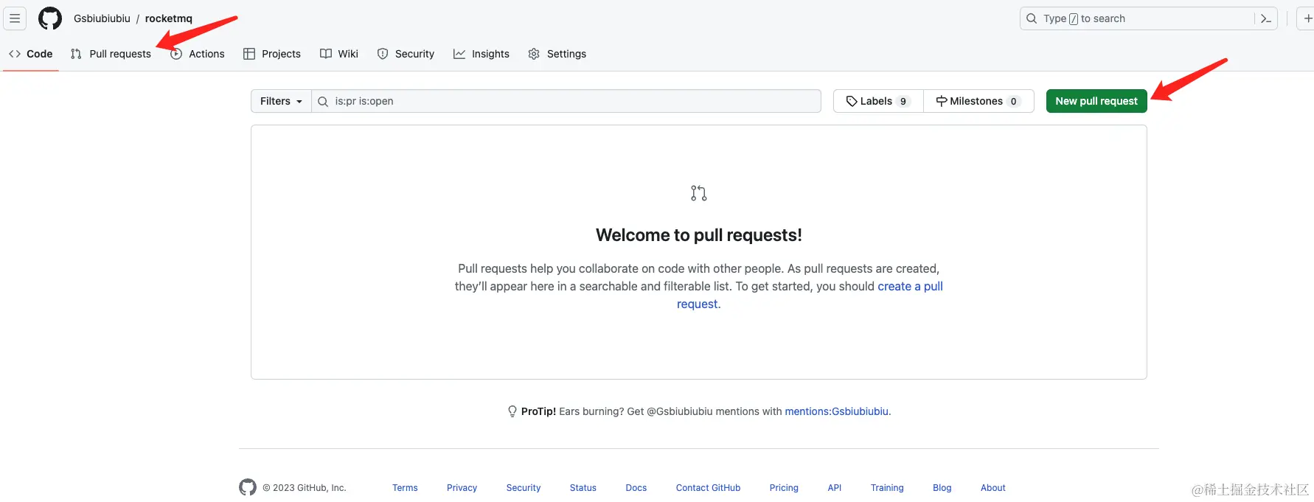Open the command palette icon
This screenshot has height=502, width=1314.
click(x=1265, y=18)
